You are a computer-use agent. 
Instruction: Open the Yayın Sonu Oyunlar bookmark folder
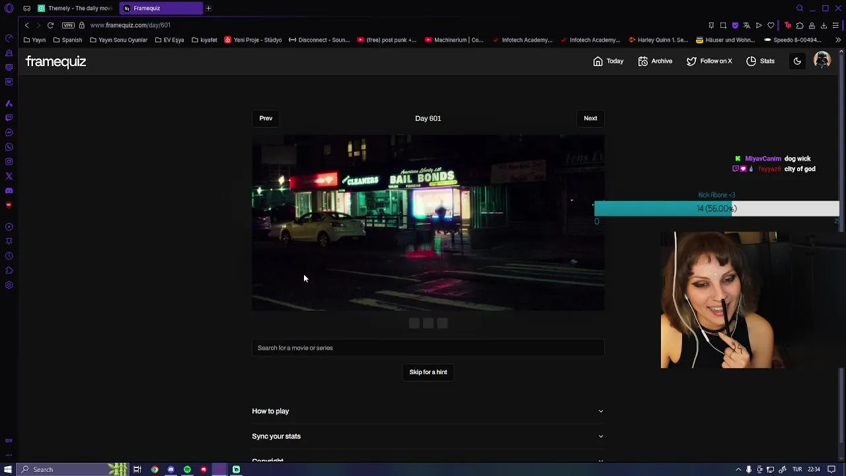(x=118, y=40)
